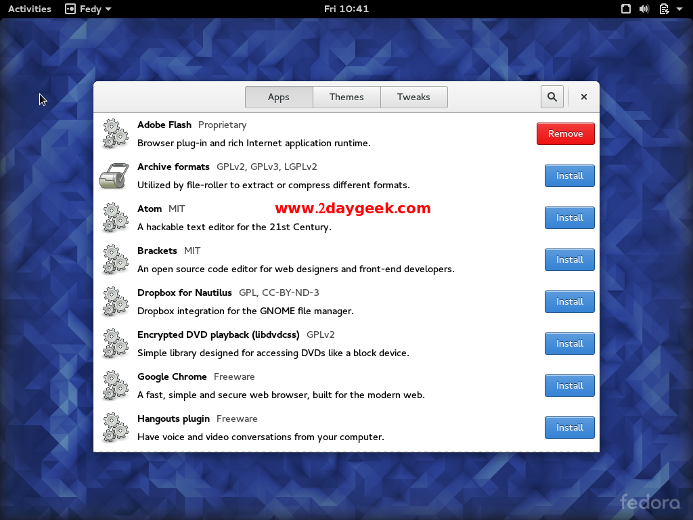Install Atom editor
Image resolution: width=693 pixels, height=520 pixels.
click(x=569, y=217)
